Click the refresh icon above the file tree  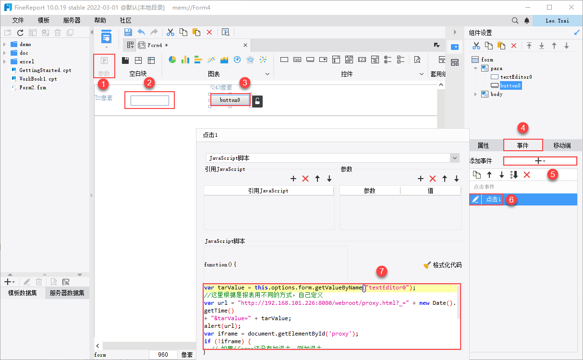click(x=20, y=33)
